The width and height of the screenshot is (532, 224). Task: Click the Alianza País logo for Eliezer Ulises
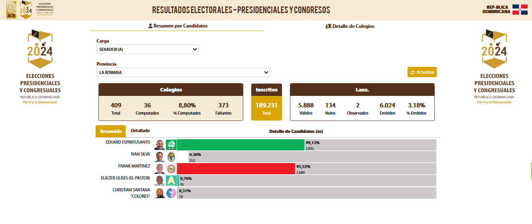pos(171,181)
